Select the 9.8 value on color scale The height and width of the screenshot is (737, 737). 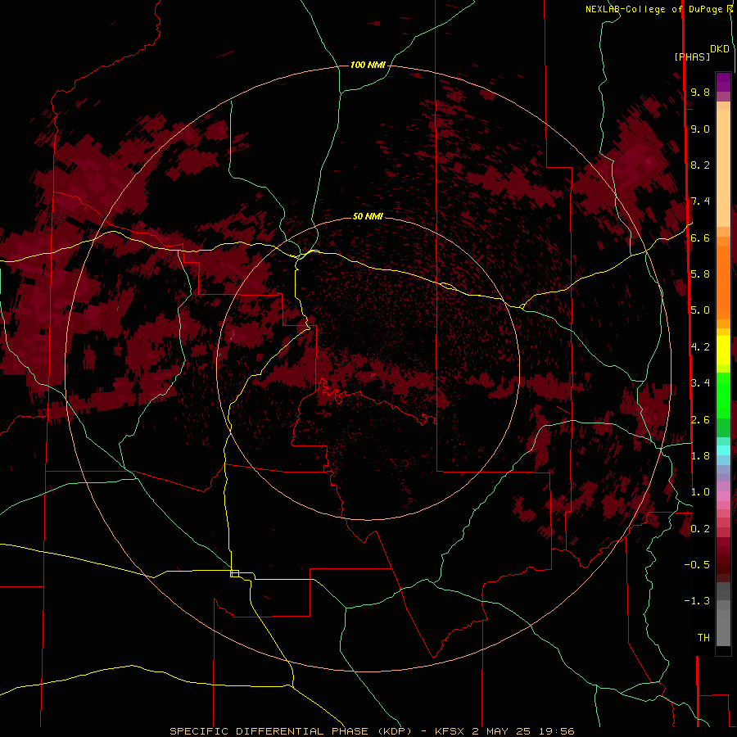pos(700,92)
